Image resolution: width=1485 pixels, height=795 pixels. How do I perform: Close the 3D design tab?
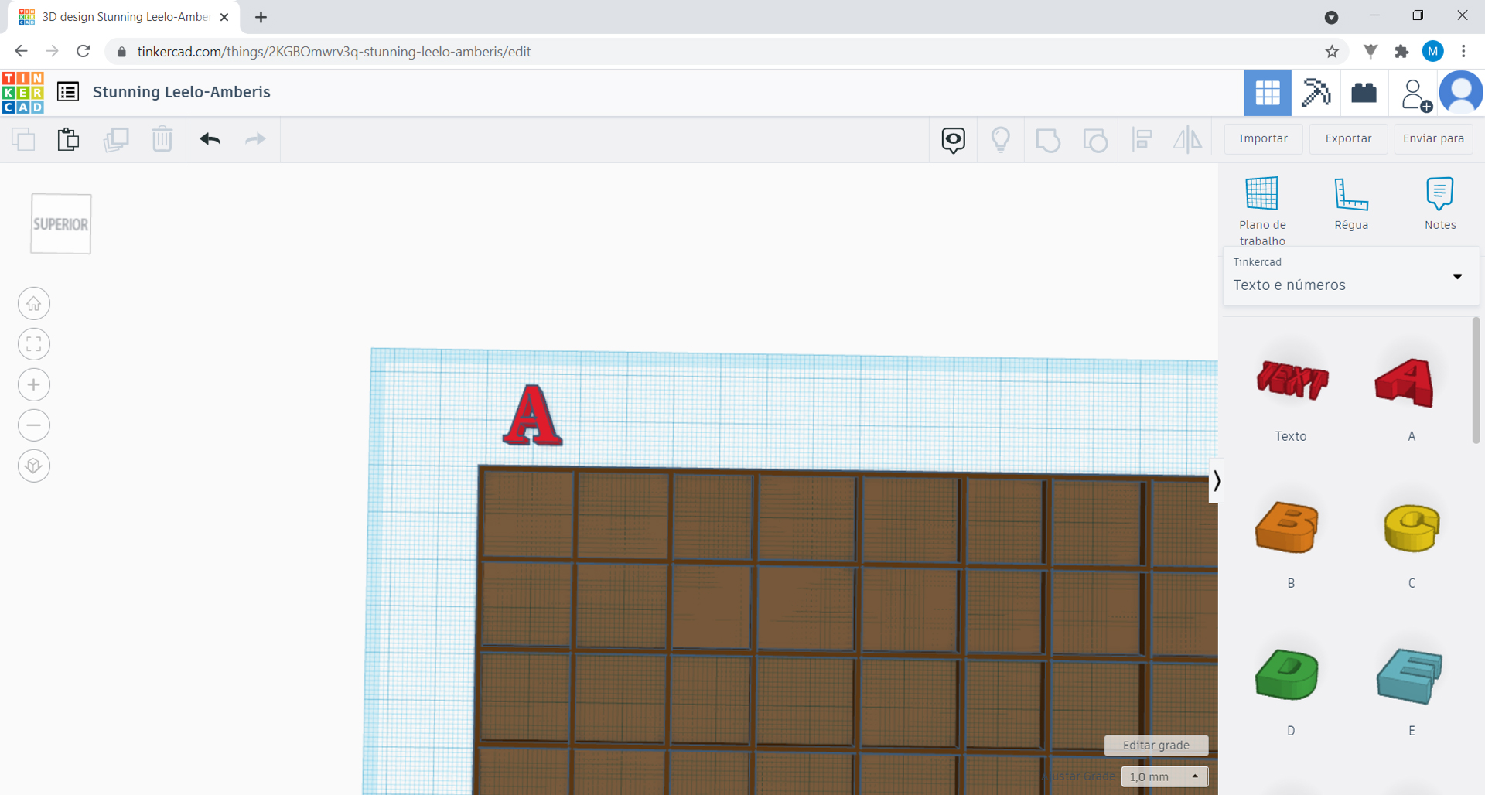pos(224,17)
